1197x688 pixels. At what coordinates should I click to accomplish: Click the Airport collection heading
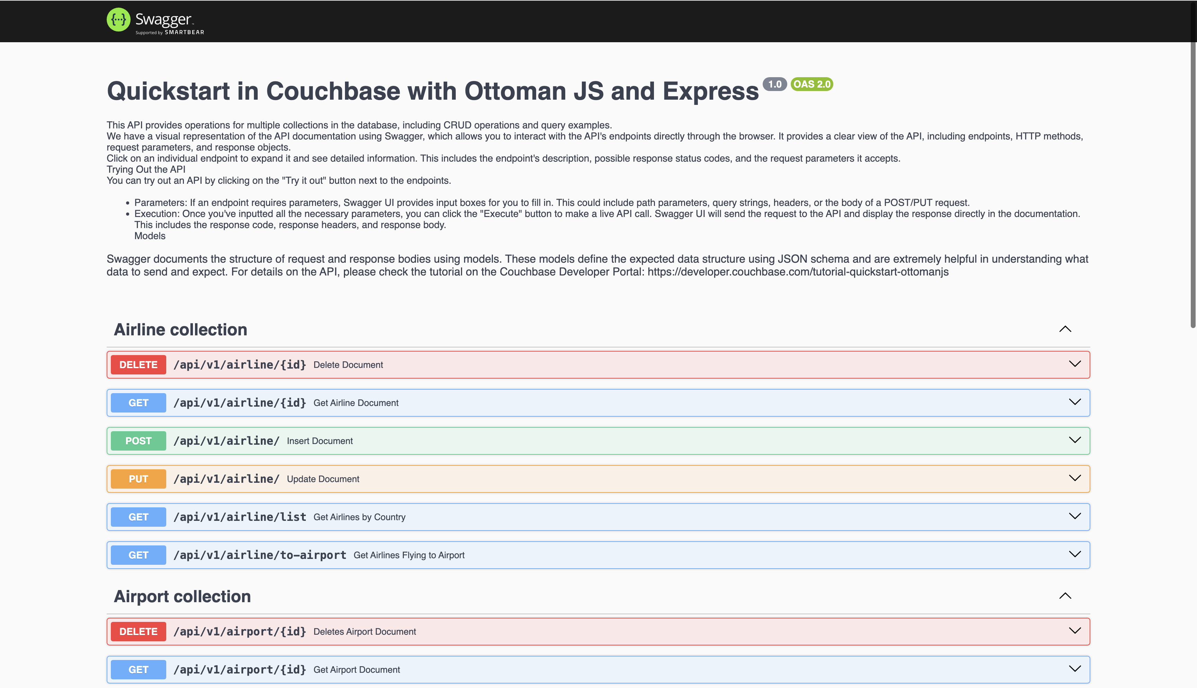click(182, 596)
